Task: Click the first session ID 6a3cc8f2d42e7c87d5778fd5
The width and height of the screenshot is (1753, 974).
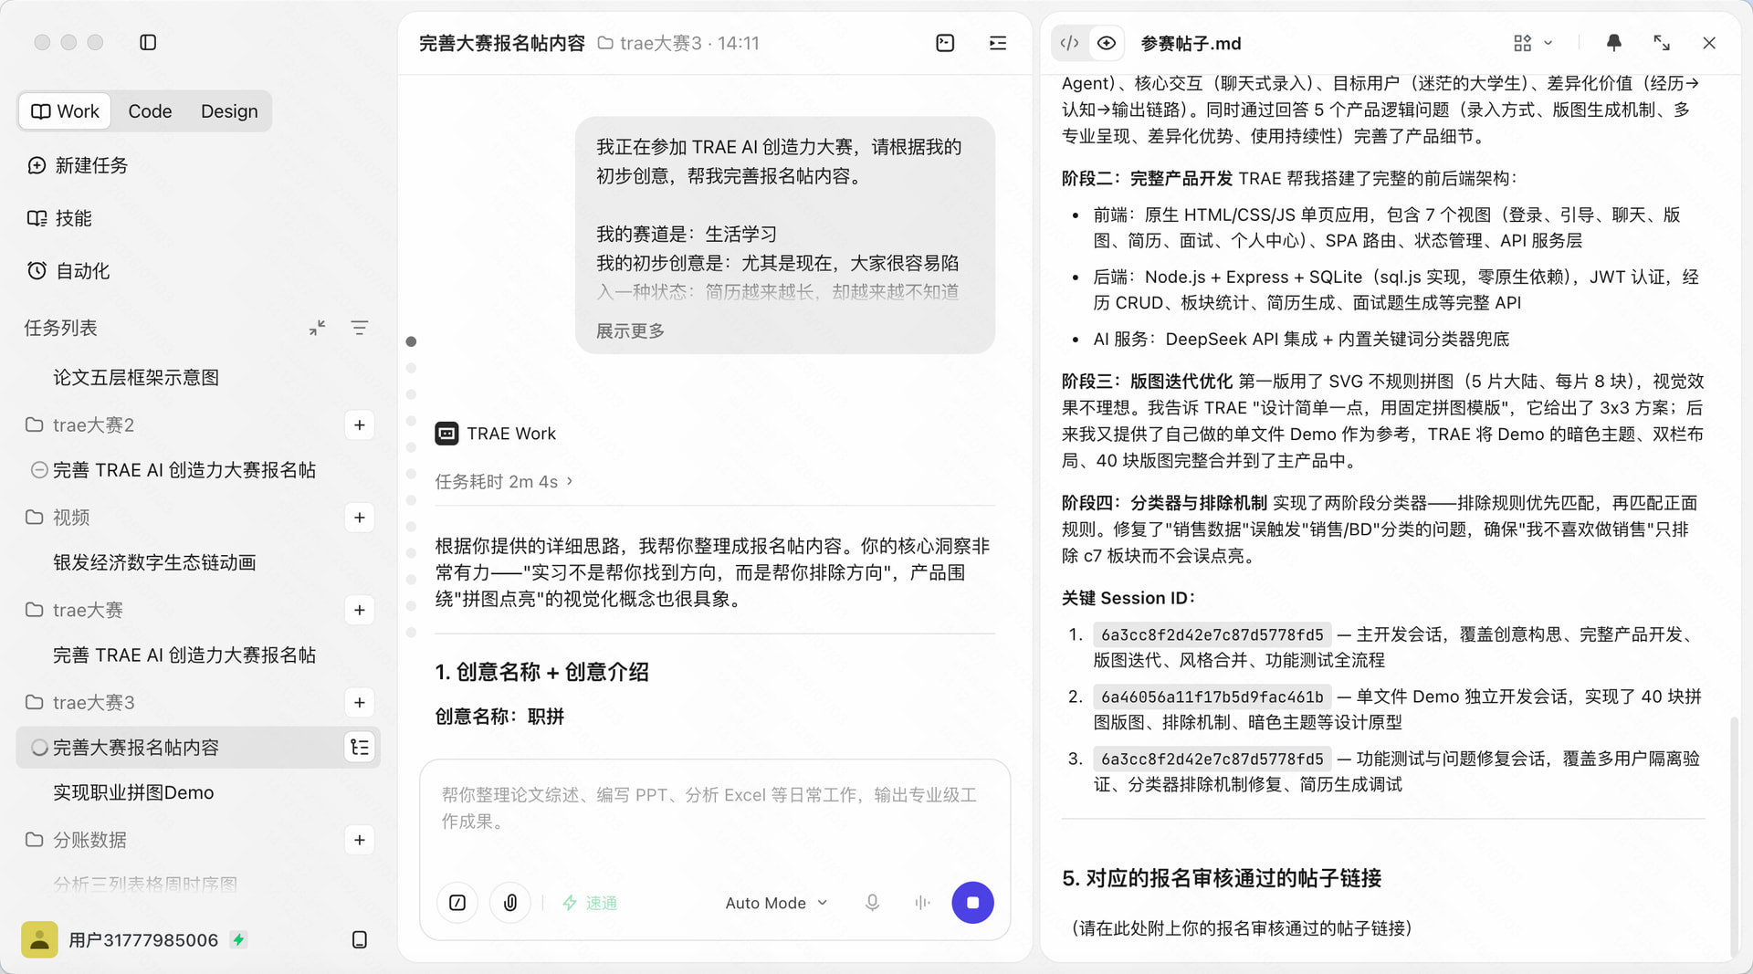Action: [x=1212, y=634]
